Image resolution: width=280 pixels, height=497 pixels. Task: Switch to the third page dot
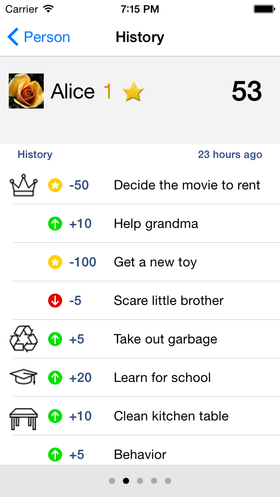(140, 481)
